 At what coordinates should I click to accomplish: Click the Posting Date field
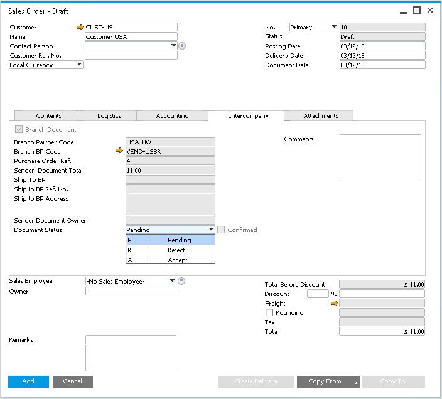[382, 46]
